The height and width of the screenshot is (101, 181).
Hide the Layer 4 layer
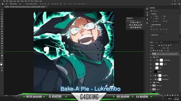click(151, 64)
